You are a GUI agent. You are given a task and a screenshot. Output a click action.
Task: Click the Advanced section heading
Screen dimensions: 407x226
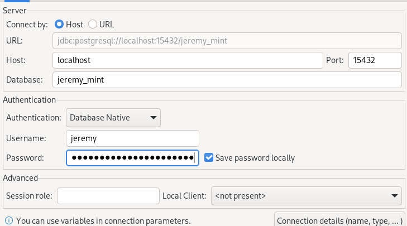[20, 178]
